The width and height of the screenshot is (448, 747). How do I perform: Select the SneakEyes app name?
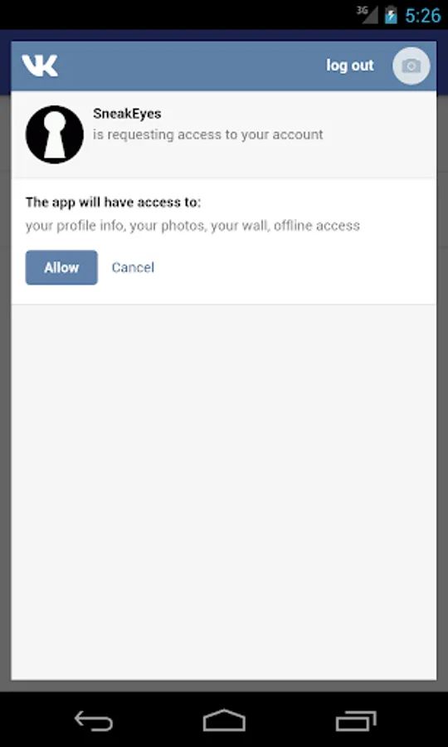[x=127, y=114]
